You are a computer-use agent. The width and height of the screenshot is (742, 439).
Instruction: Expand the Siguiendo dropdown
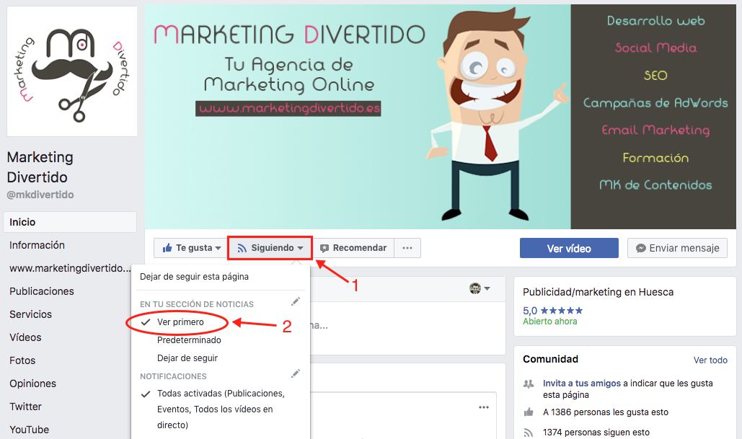tap(270, 248)
